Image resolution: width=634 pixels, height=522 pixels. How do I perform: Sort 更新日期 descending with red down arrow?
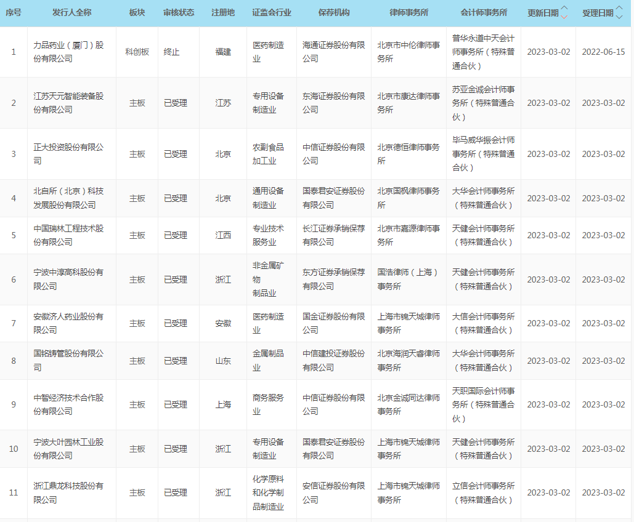pyautogui.click(x=564, y=17)
